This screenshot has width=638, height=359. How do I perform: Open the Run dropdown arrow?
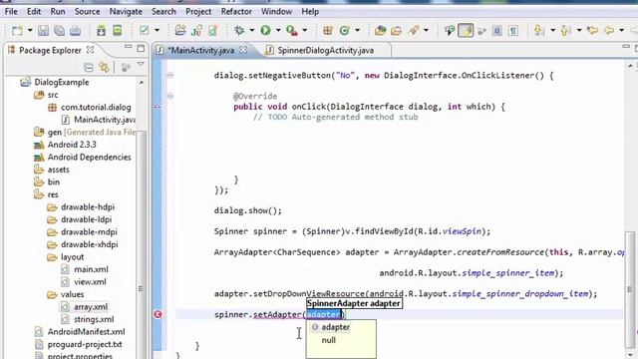278,31
